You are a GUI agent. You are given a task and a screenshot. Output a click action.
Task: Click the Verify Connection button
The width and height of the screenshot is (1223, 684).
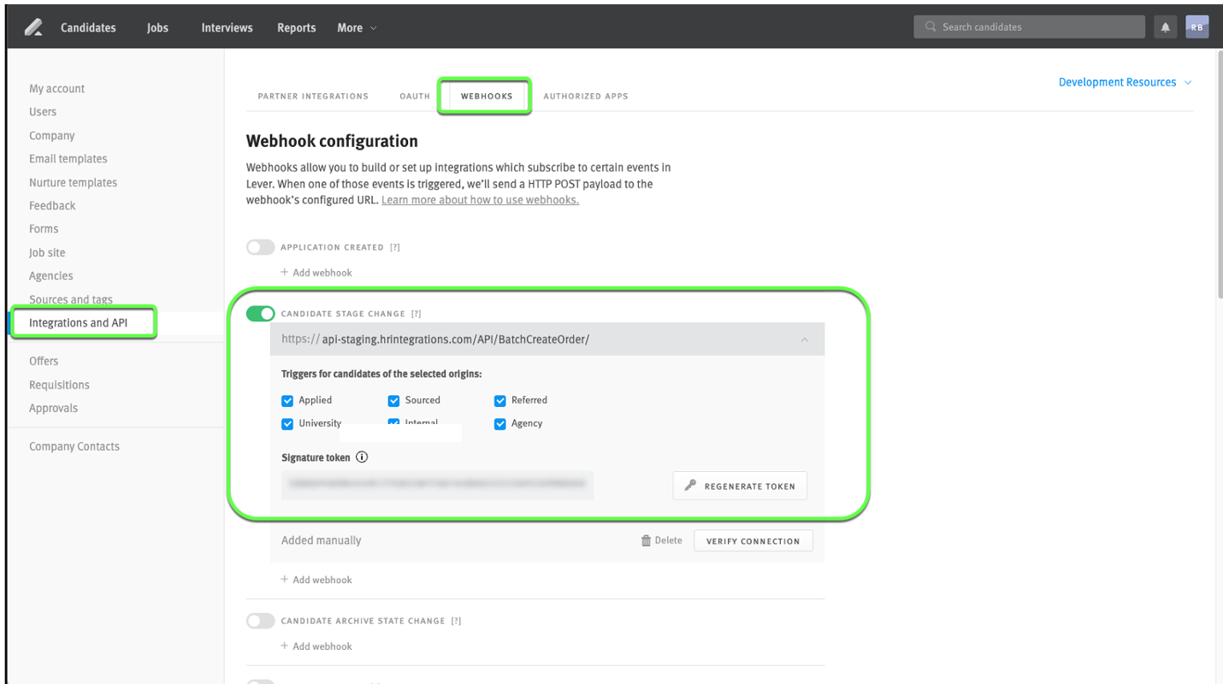pos(753,540)
